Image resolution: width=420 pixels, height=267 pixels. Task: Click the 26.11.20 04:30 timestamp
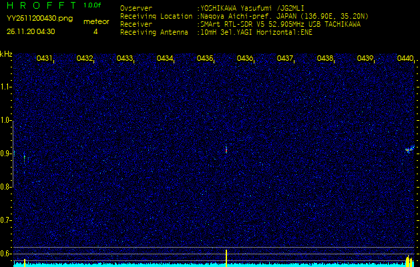coord(31,31)
